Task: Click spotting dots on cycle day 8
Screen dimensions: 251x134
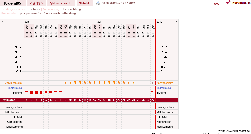Action: pyautogui.click(x=60, y=92)
